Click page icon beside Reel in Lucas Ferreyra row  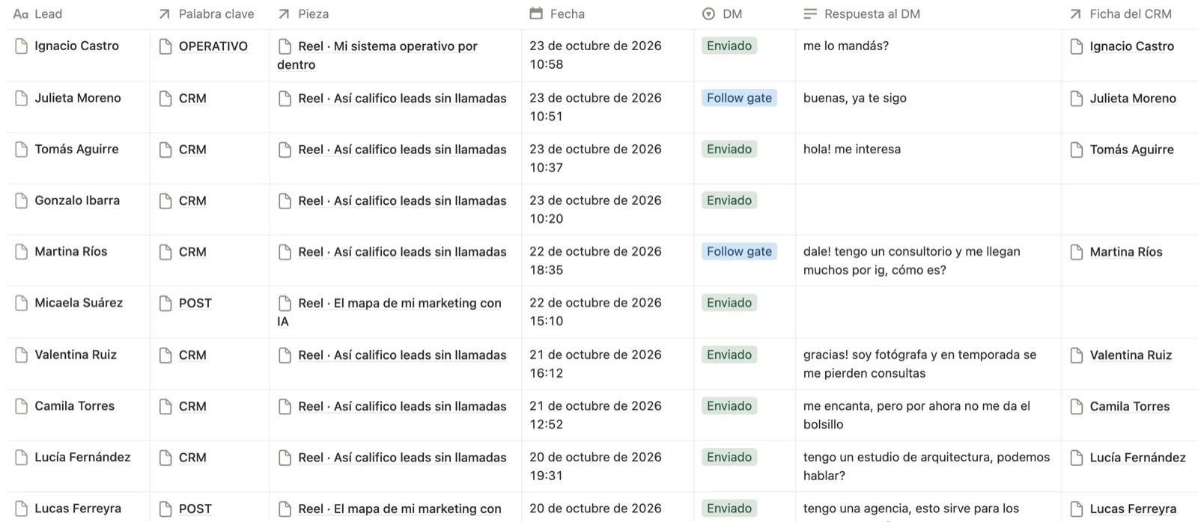coord(285,509)
